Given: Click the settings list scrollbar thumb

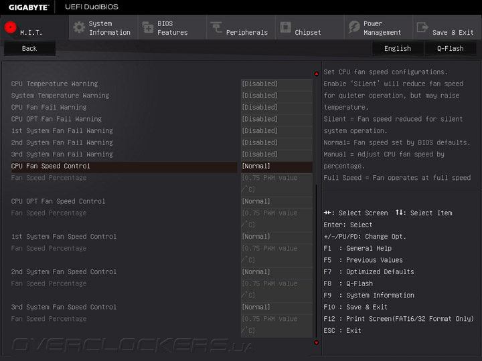Looking at the screenshot, I should click(316, 261).
